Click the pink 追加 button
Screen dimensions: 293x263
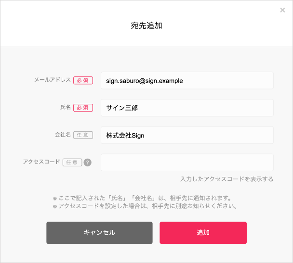pyautogui.click(x=203, y=233)
